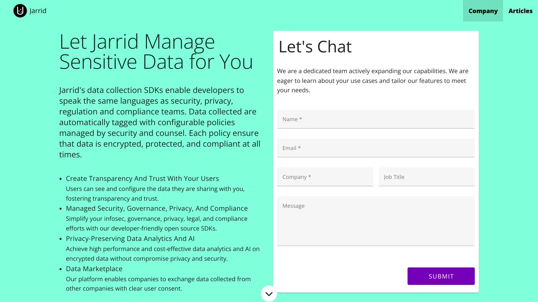Click the scroll-down chevron circle button

[x=269, y=294]
